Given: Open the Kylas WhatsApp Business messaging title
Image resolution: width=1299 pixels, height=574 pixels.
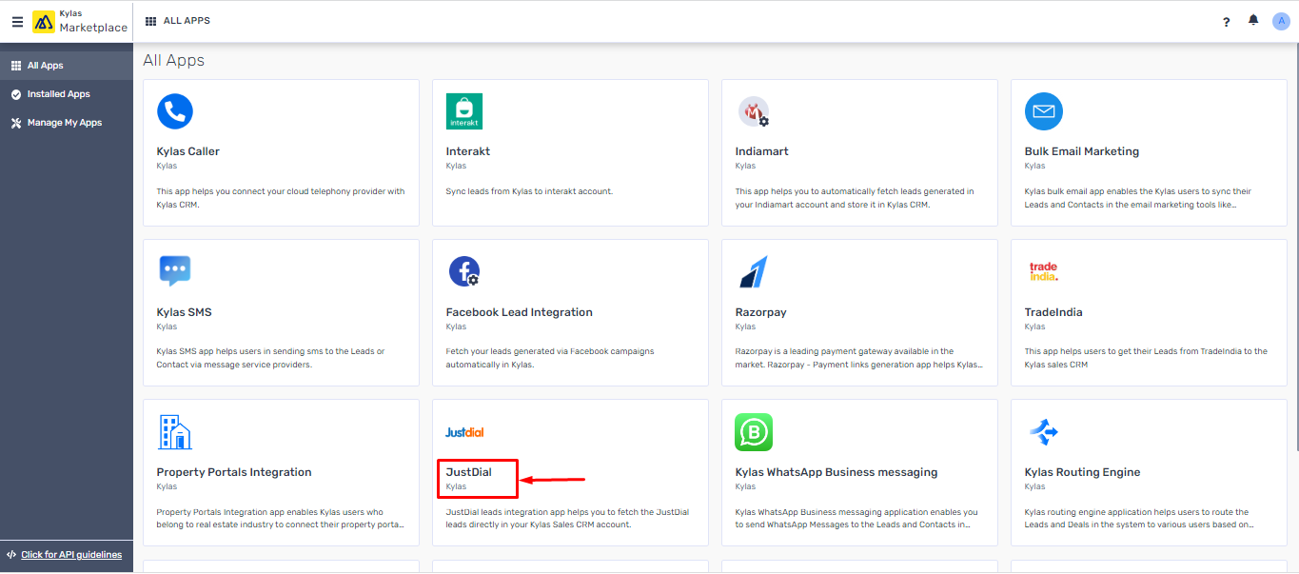Looking at the screenshot, I should point(836,472).
